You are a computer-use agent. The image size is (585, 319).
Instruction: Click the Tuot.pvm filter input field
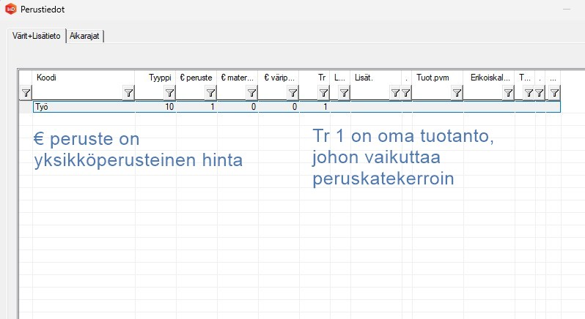(x=432, y=93)
